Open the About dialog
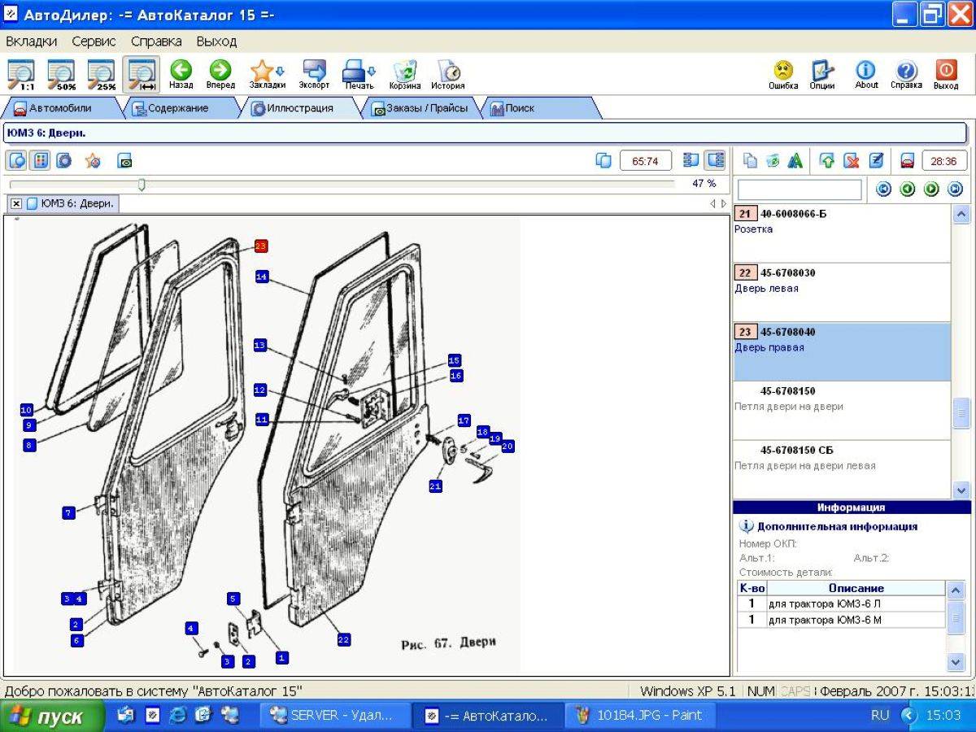 (x=866, y=74)
